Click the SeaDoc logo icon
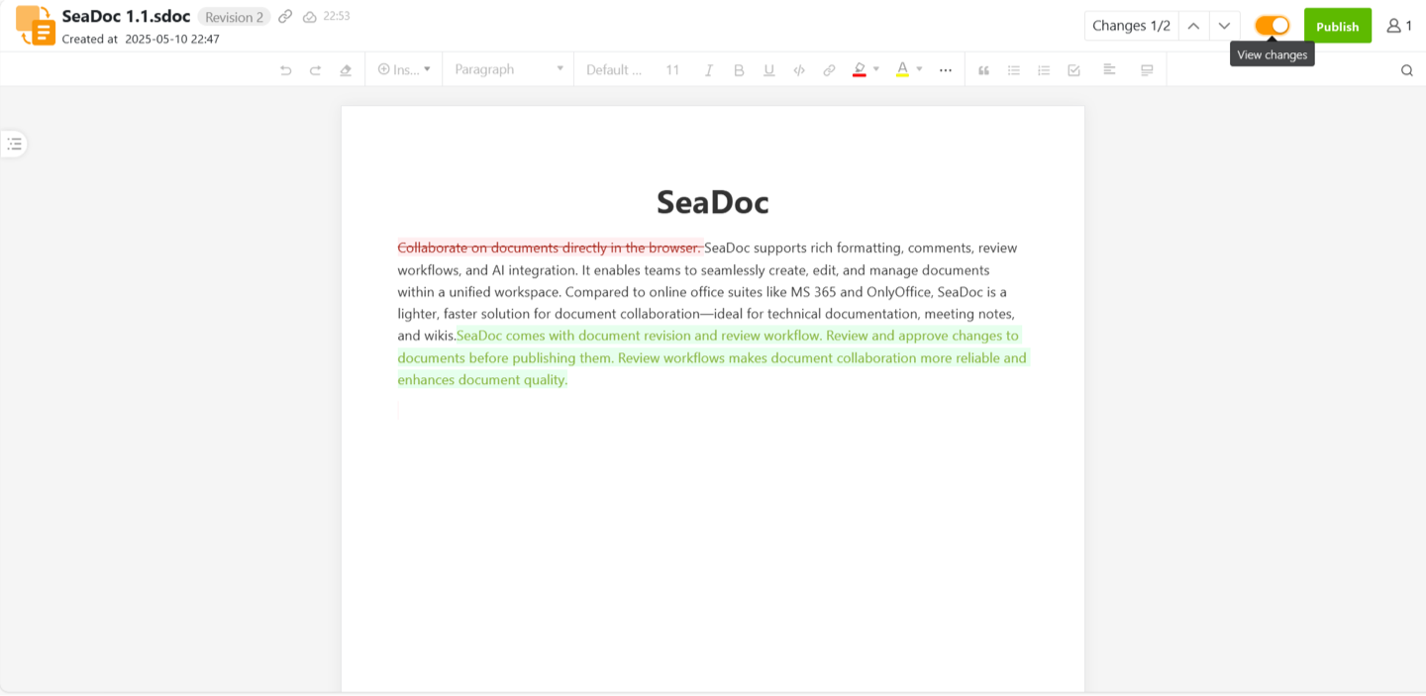Screen dimensions: 1426x696 pyautogui.click(x=36, y=26)
